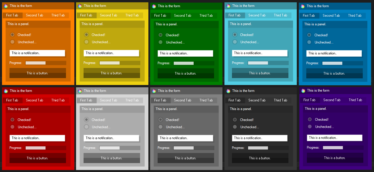Click the color-wheel icon on the light gray form
374x172 pixels.
(80, 91)
